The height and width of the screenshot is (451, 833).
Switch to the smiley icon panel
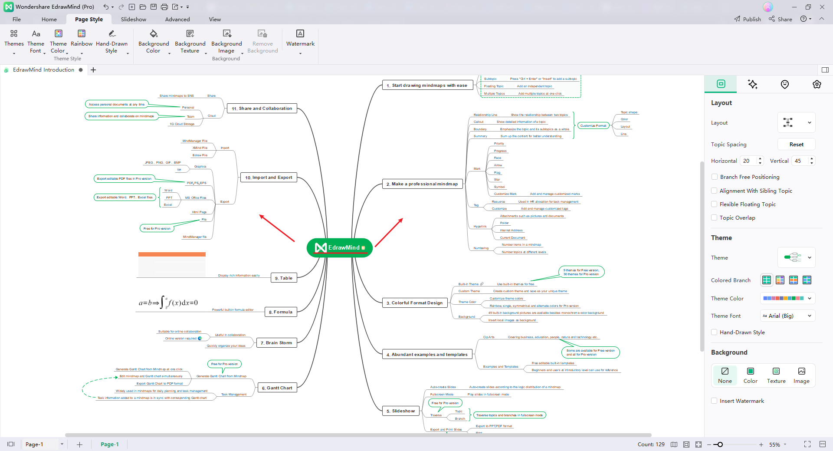click(785, 84)
